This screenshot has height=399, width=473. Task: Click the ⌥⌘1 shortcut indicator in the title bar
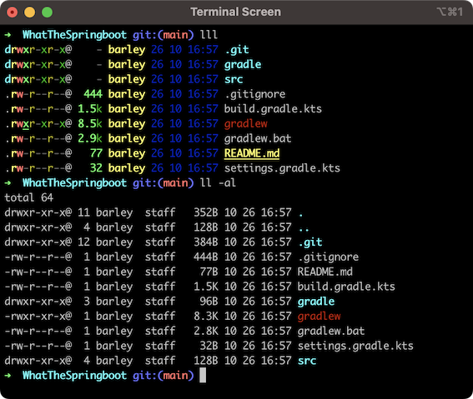click(450, 12)
